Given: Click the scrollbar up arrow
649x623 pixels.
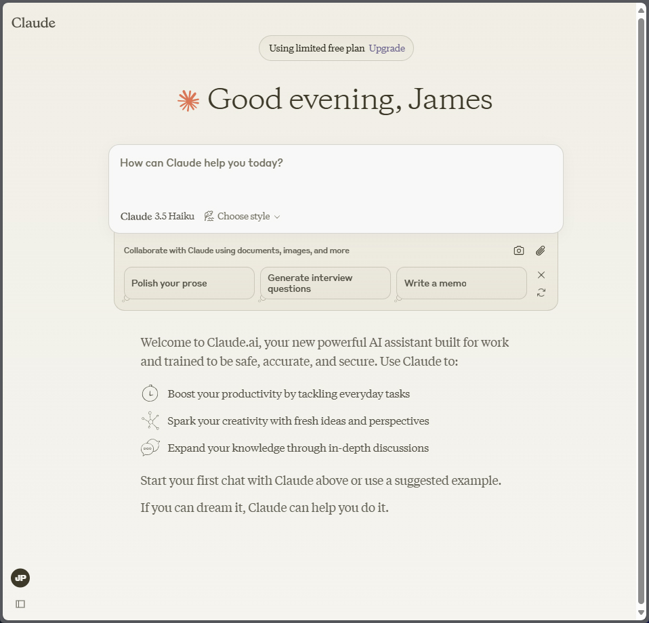Looking at the screenshot, I should tap(641, 11).
